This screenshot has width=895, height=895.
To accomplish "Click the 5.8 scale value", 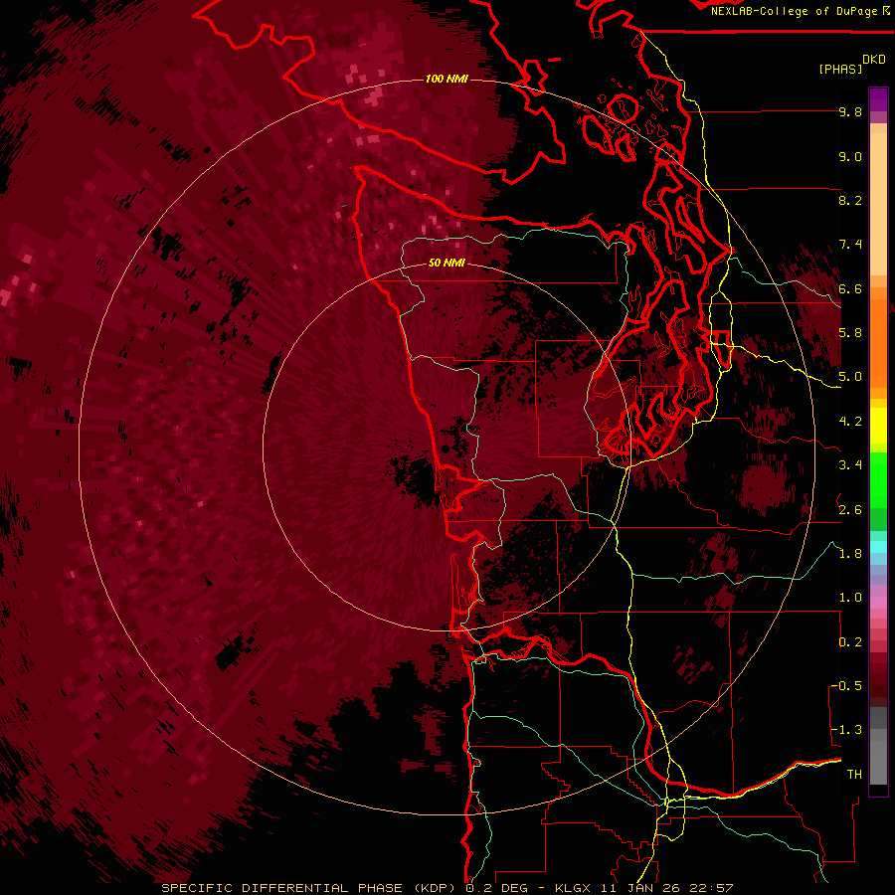I will pos(850,333).
